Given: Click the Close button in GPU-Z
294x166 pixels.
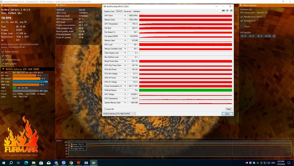Looking at the screenshot, I should pos(227,114).
